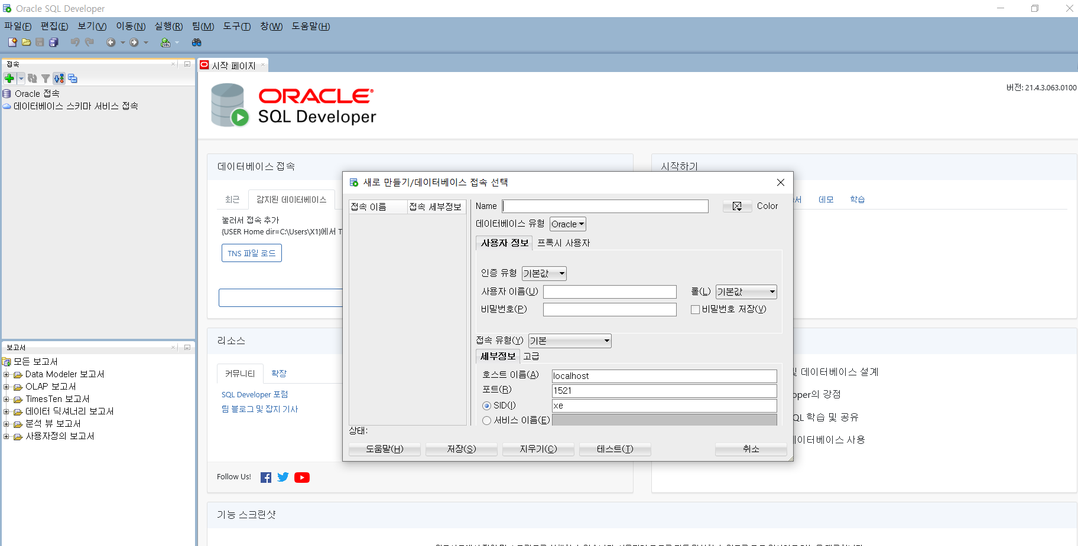
Task: Open the Facebook icon next to Follow Us
Action: coord(266,478)
